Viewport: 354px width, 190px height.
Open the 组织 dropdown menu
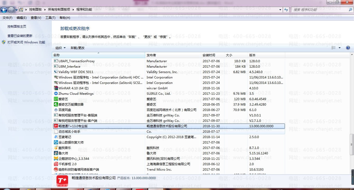pos(60,48)
